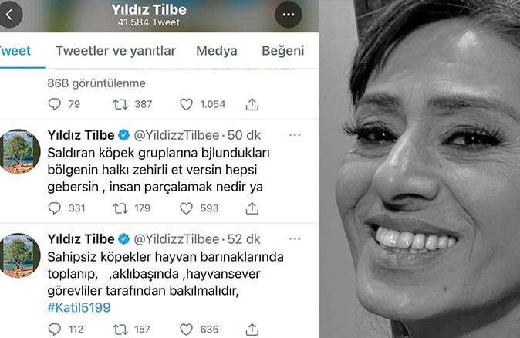The width and height of the screenshot is (520, 338).
Task: Reply to the tweet with 112 replies
Action: [x=54, y=330]
